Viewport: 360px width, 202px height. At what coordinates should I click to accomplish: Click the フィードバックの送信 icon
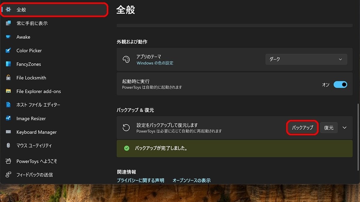coord(8,174)
